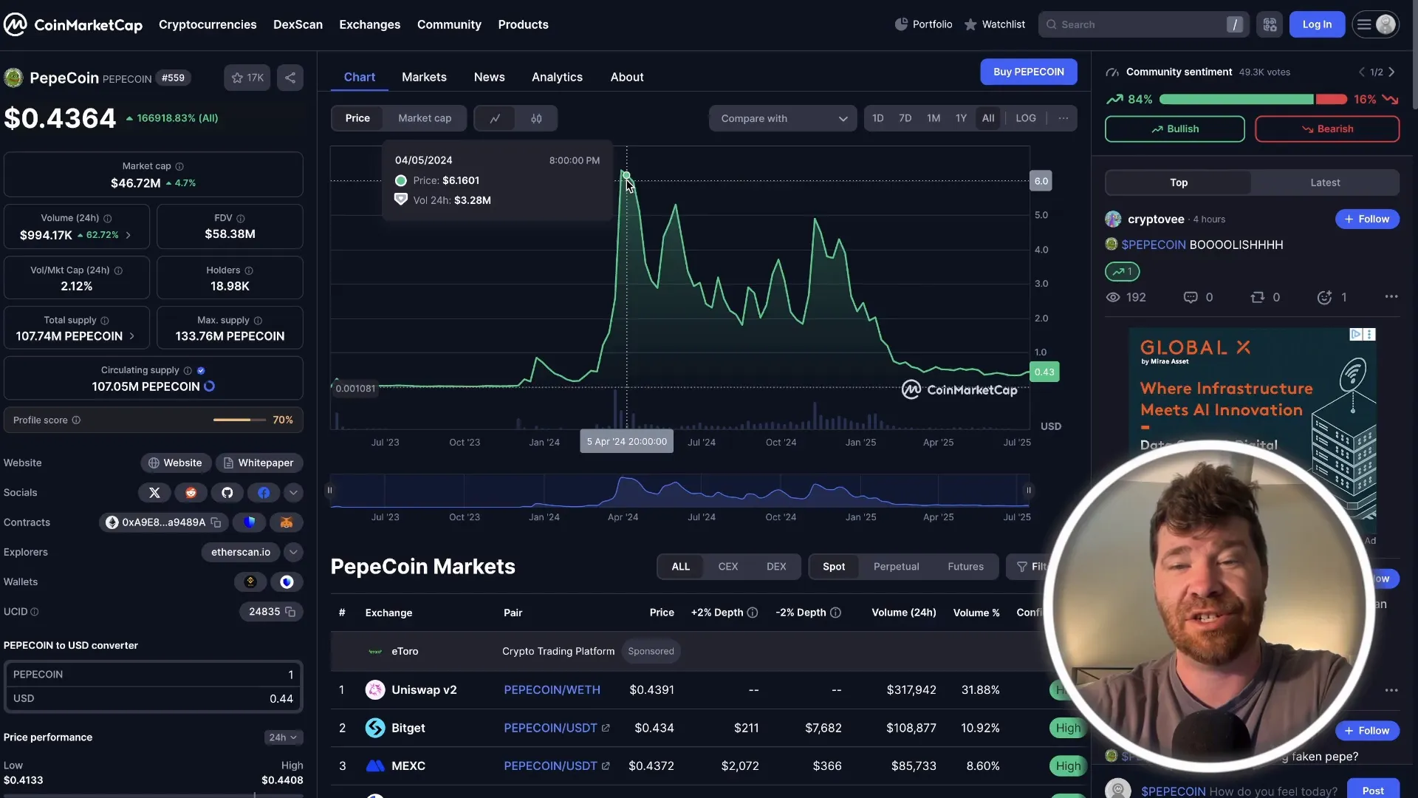Open the PEPECOIN/WETH pair link
This screenshot has width=1418, height=798.
(552, 689)
